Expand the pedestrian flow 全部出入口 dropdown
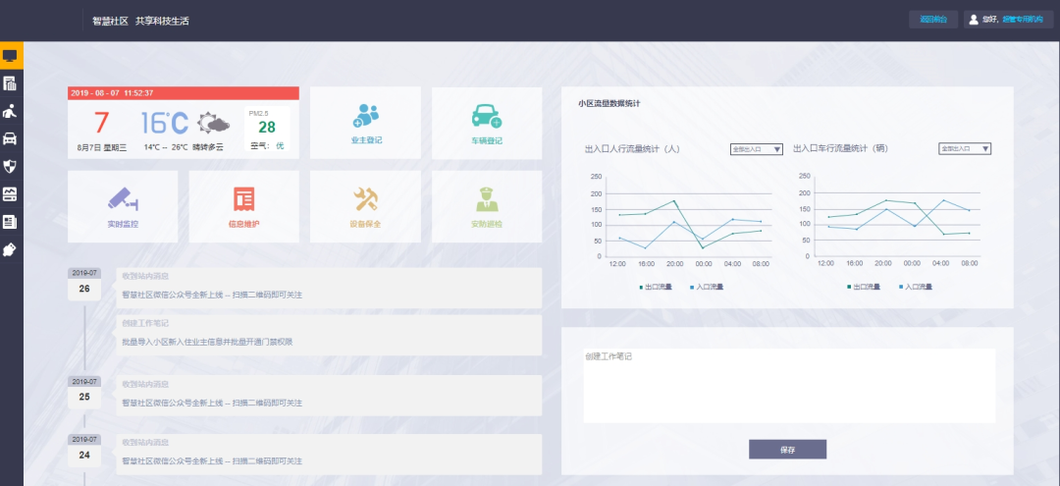The width and height of the screenshot is (1060, 486). click(756, 149)
